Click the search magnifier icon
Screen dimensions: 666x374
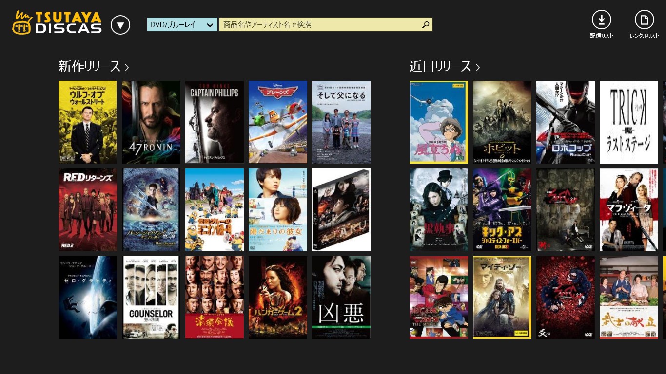[426, 25]
